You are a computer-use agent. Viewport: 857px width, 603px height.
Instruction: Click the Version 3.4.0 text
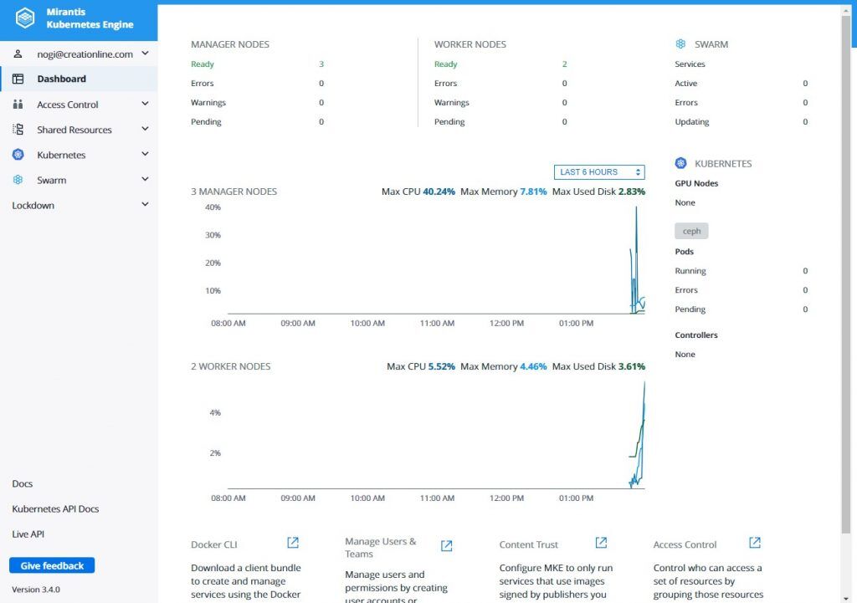coord(36,590)
